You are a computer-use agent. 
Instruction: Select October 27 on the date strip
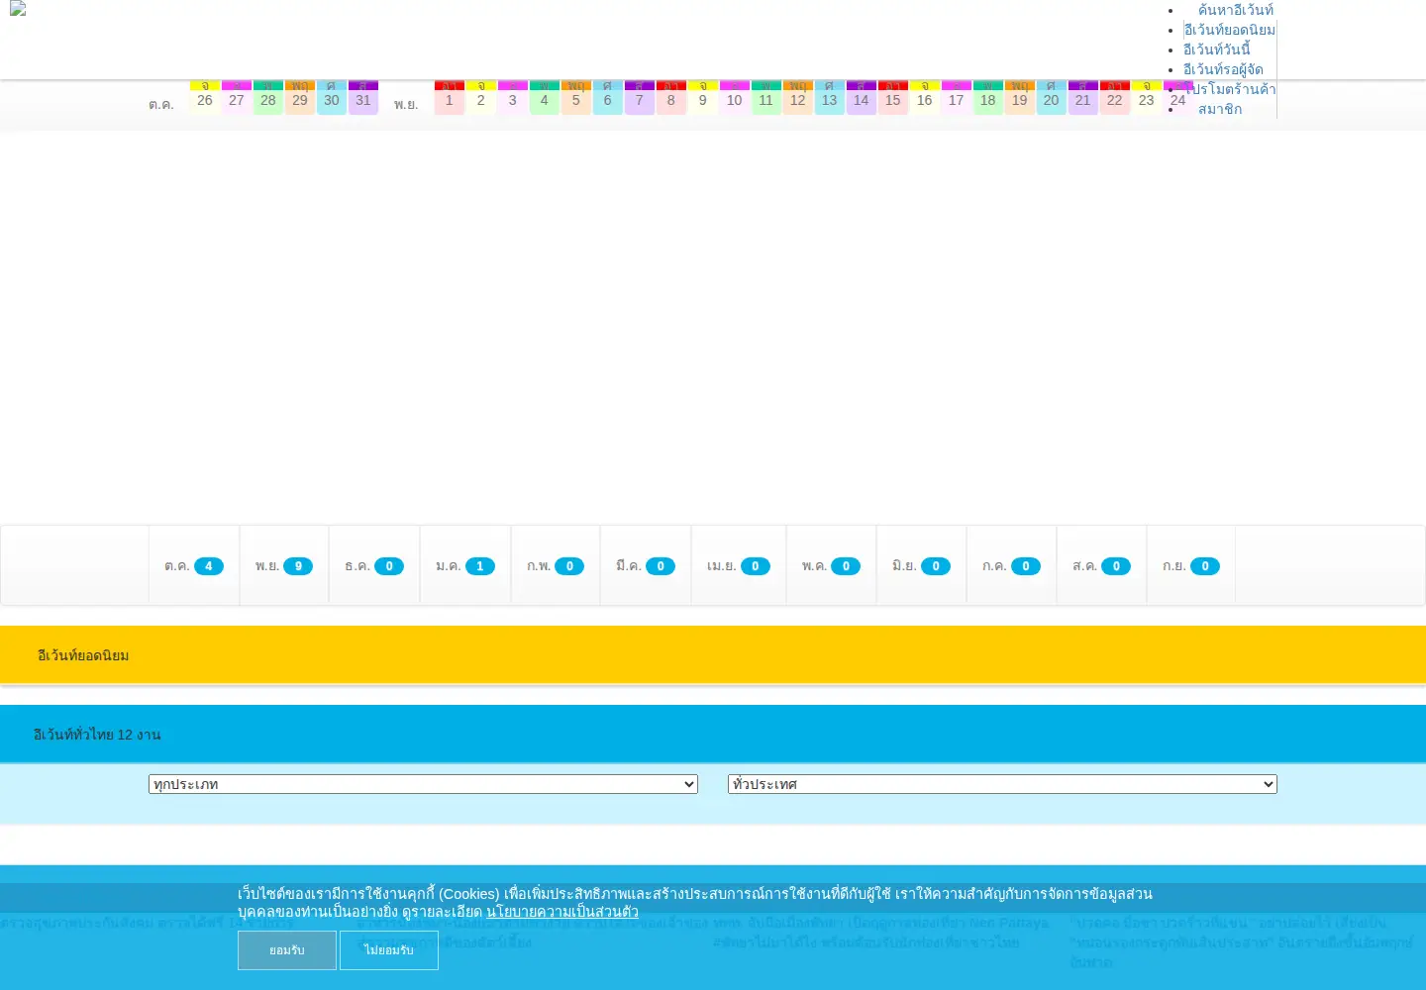click(x=237, y=98)
